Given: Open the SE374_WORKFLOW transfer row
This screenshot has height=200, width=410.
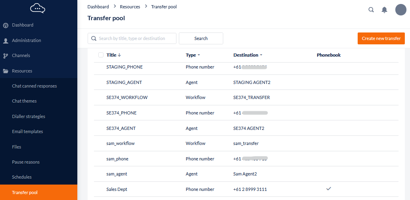Looking at the screenshot, I should pyautogui.click(x=127, y=97).
